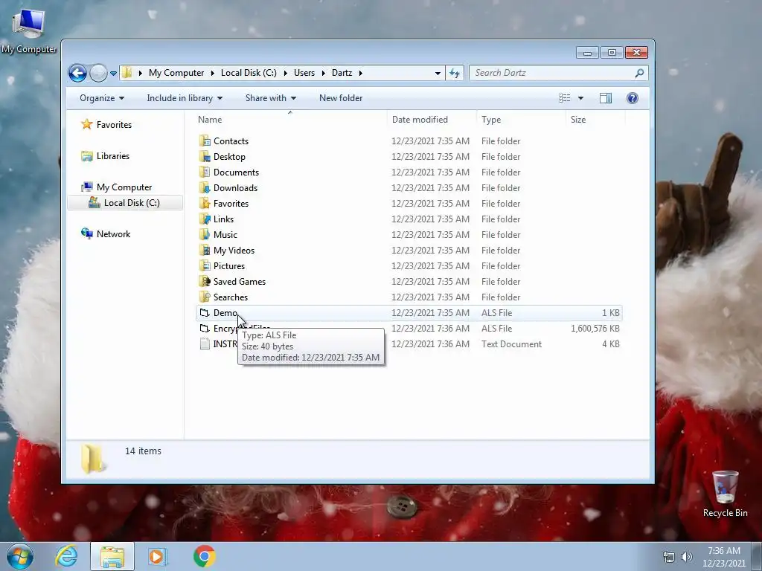The width and height of the screenshot is (762, 571).
Task: Select the My Videos folder icon
Action: tap(205, 250)
